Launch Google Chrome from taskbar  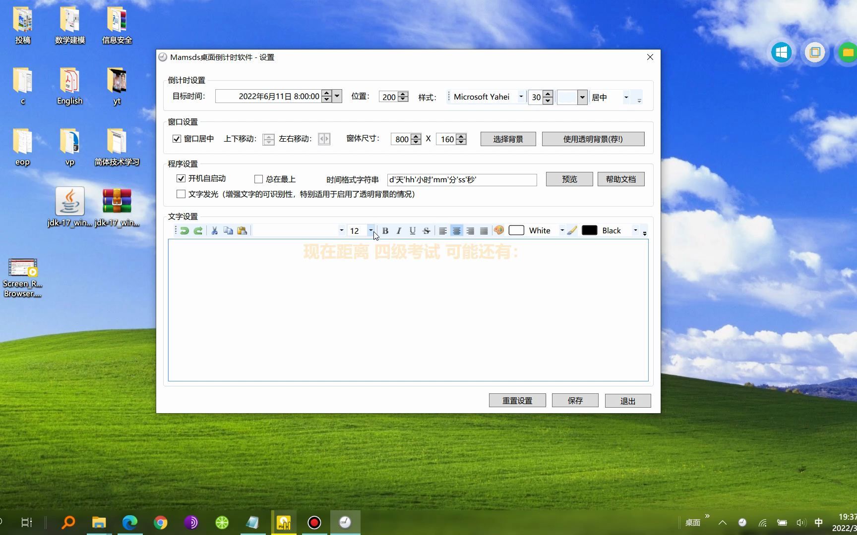[x=161, y=522]
